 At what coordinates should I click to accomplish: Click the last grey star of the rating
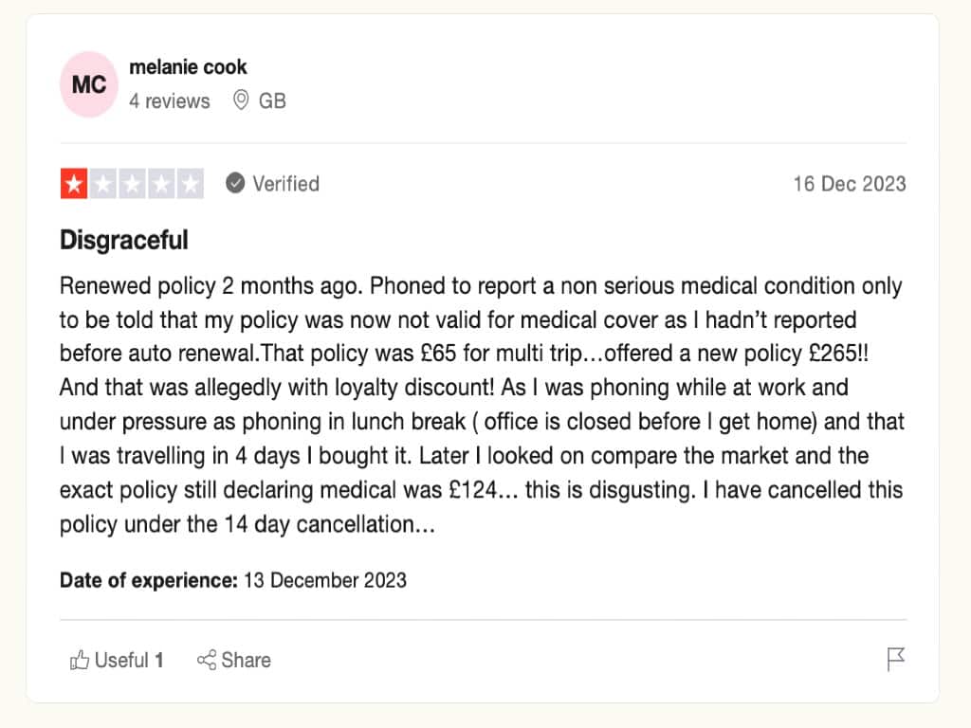(x=189, y=184)
